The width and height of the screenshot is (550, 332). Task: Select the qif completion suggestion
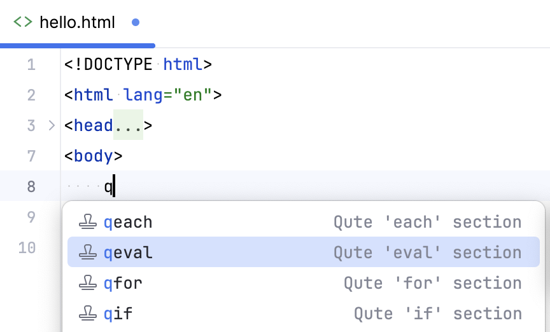coord(118,314)
